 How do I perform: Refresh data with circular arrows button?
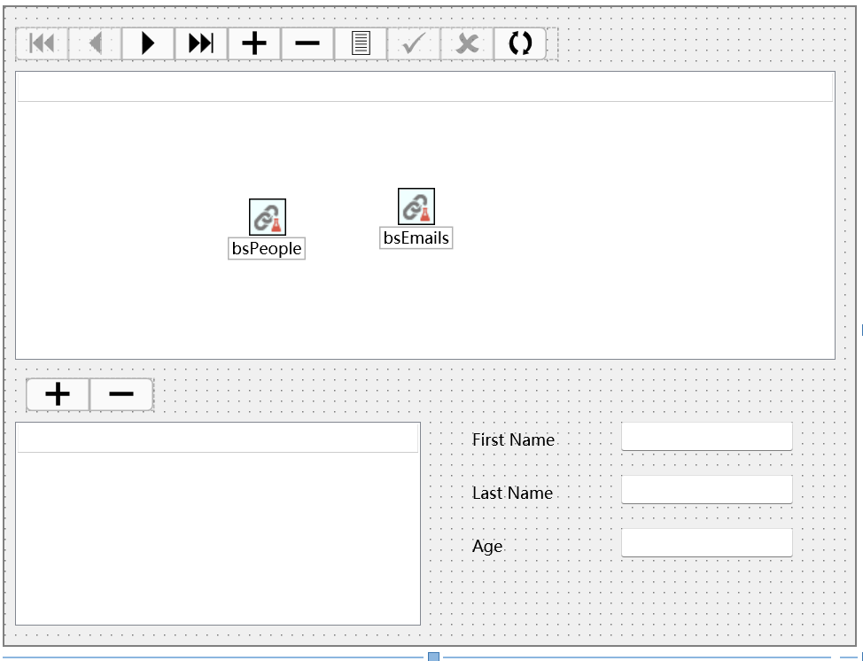[x=520, y=43]
